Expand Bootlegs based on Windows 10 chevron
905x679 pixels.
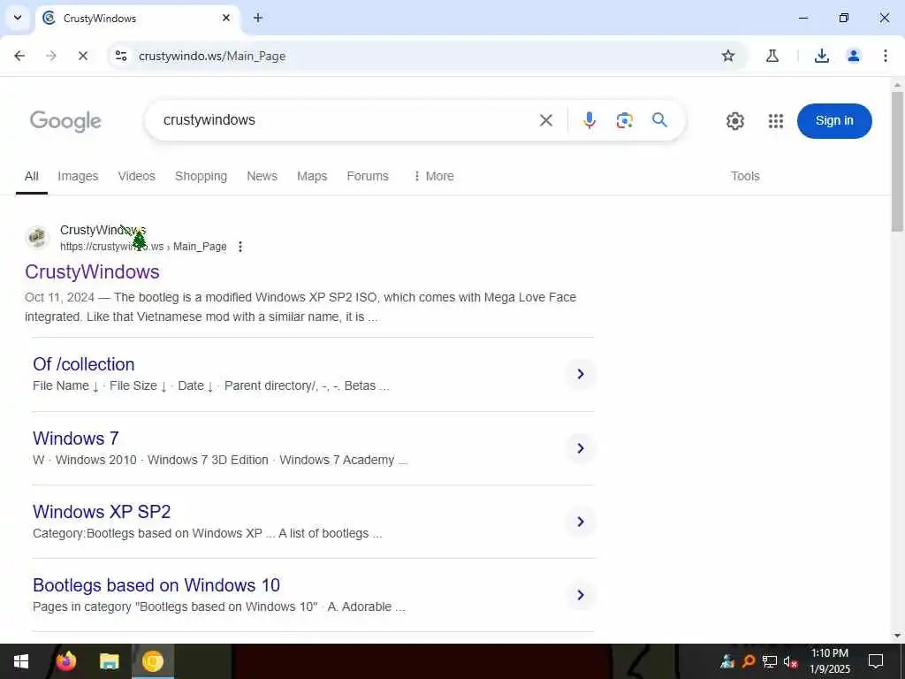click(x=581, y=595)
